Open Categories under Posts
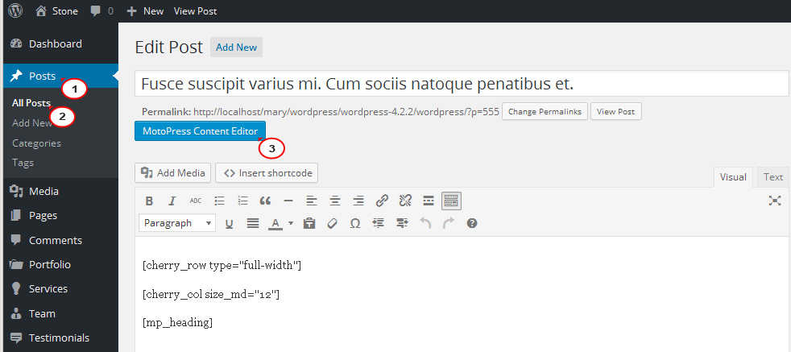Screen dimensions: 791x352 tap(36, 143)
